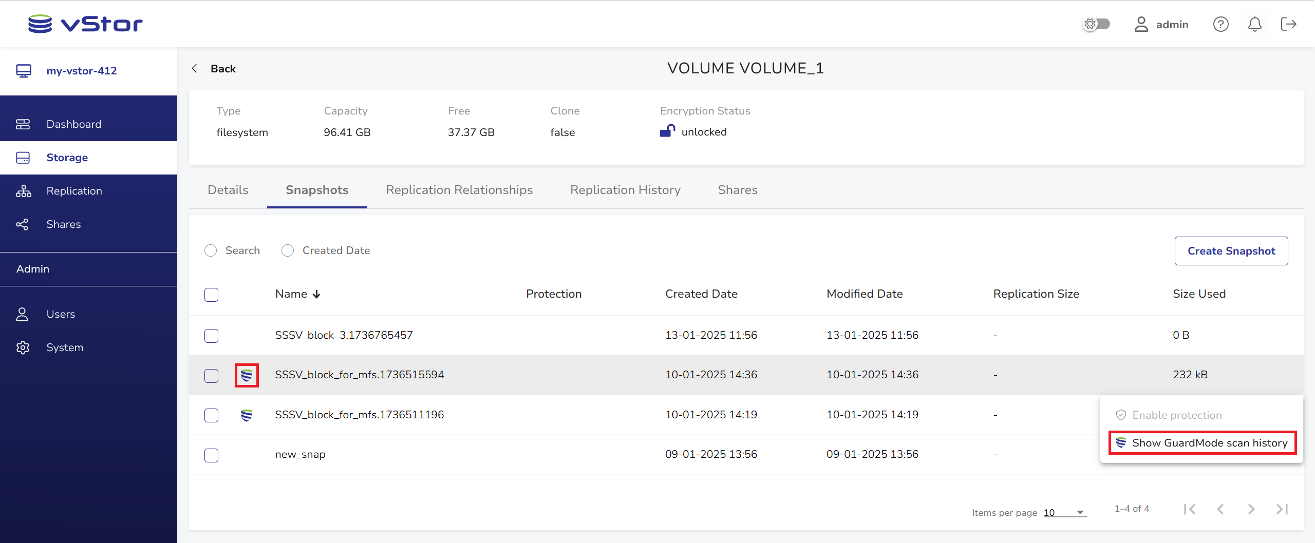Click the logout icon in header
The width and height of the screenshot is (1315, 543).
[1288, 24]
